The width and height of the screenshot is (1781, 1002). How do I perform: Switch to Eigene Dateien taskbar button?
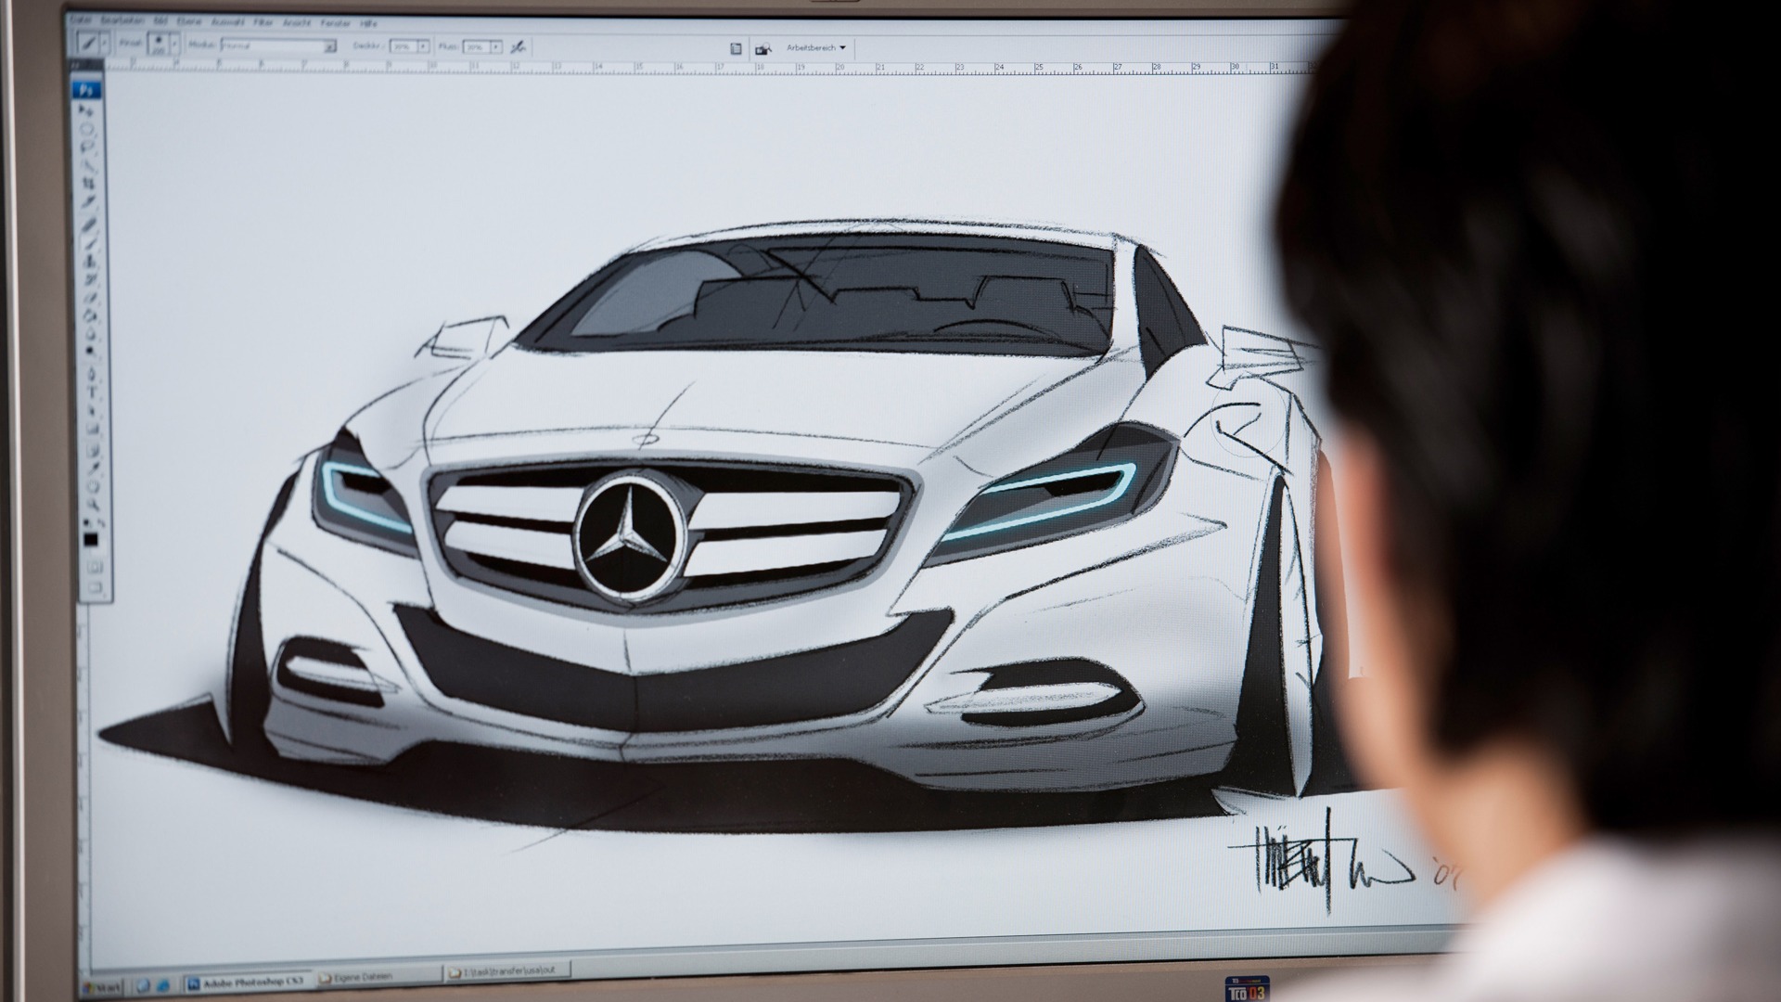(380, 976)
